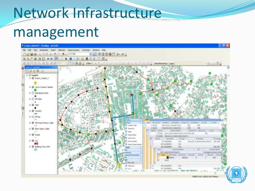The image size is (255, 191).
Task: Click the teal Building_Foot_Print symbol swatch
Action: (x=35, y=149)
